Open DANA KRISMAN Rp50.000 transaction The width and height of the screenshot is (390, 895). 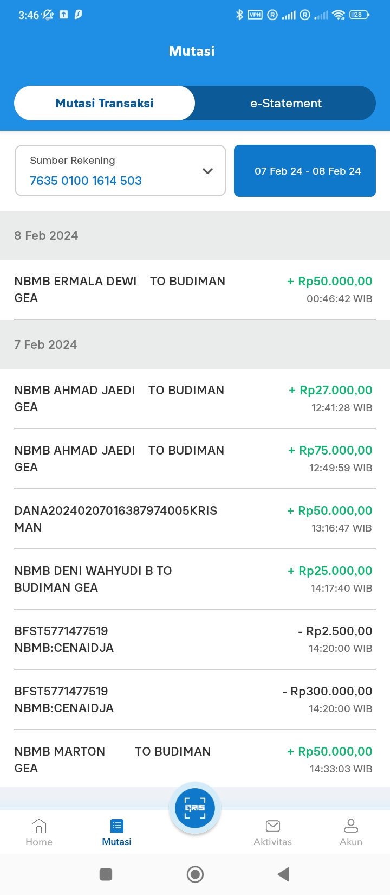pos(195,519)
